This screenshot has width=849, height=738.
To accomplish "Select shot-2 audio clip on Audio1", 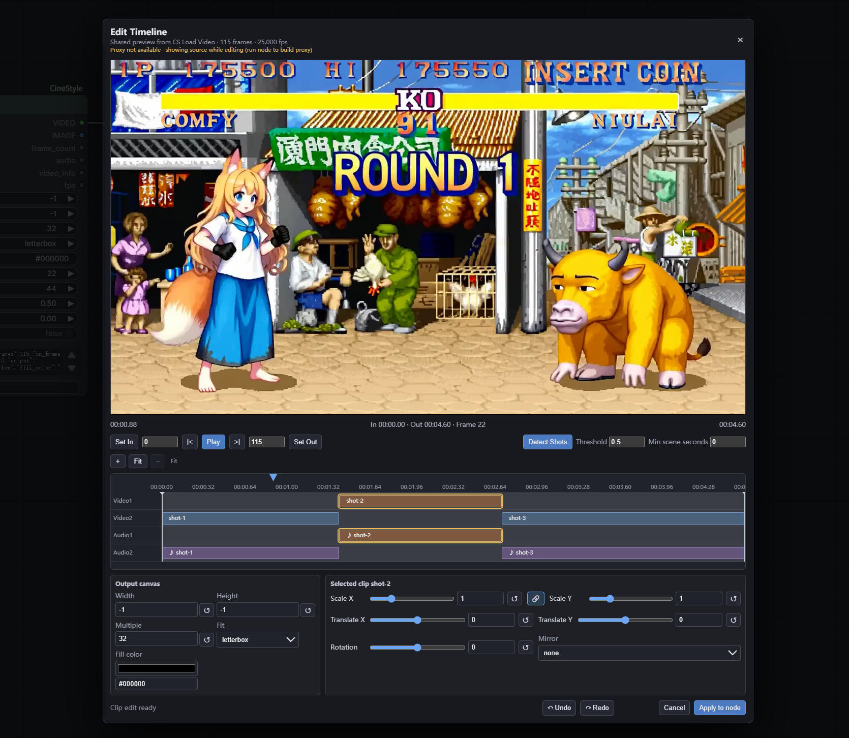I will pos(420,536).
